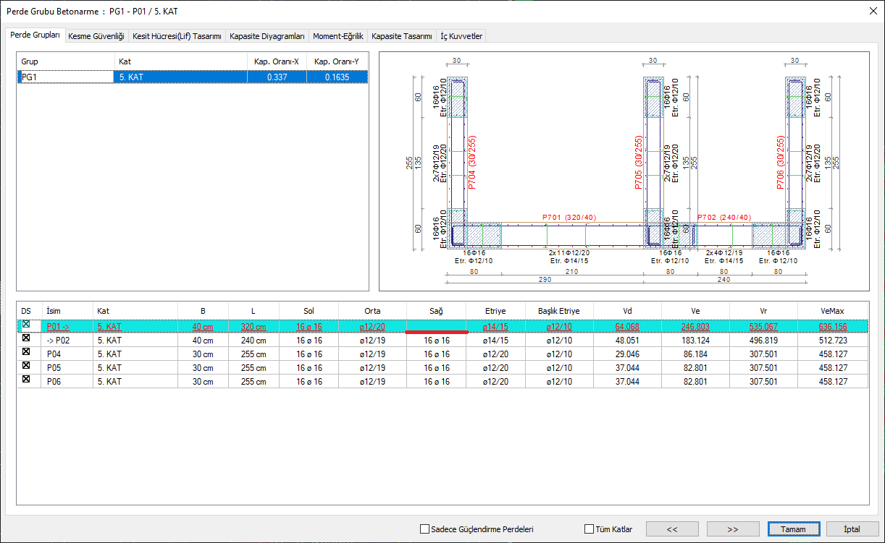This screenshot has width=885, height=543.
Task: Click Kap. Oranı-X value 0.337
Action: coord(277,77)
